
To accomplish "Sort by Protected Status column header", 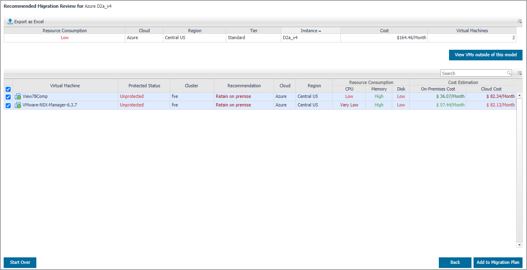I will (x=144, y=86).
